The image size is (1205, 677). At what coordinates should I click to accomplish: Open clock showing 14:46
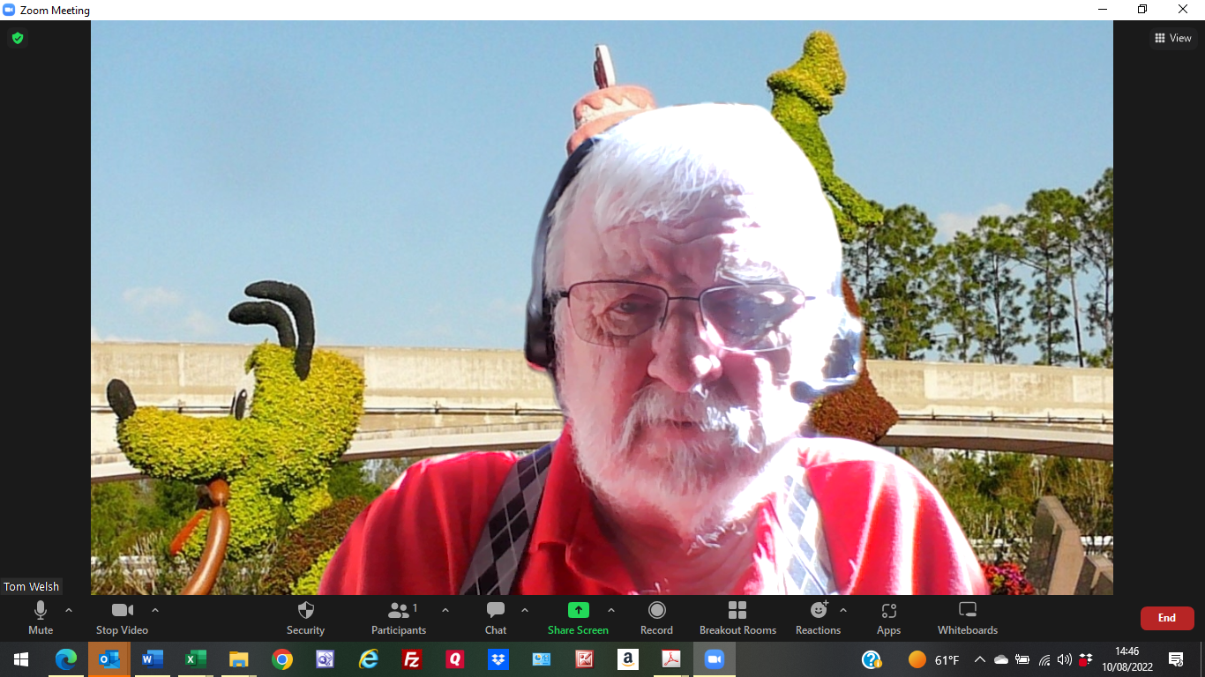tap(1126, 659)
